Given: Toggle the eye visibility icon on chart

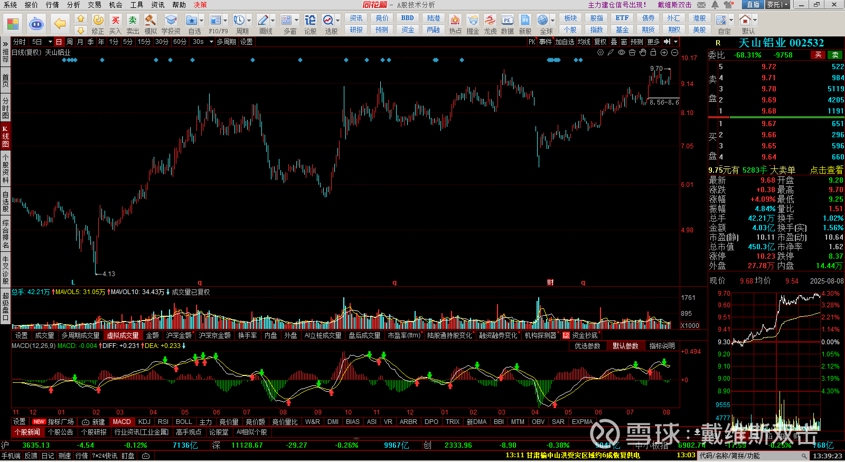Looking at the screenshot, I should pos(622,52).
